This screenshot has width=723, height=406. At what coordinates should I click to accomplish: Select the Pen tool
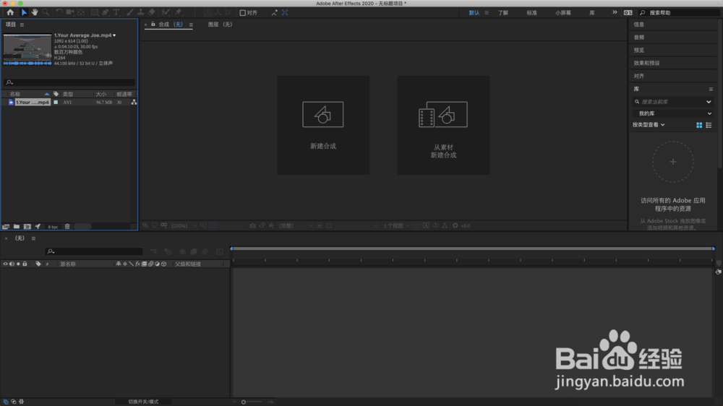(106, 12)
